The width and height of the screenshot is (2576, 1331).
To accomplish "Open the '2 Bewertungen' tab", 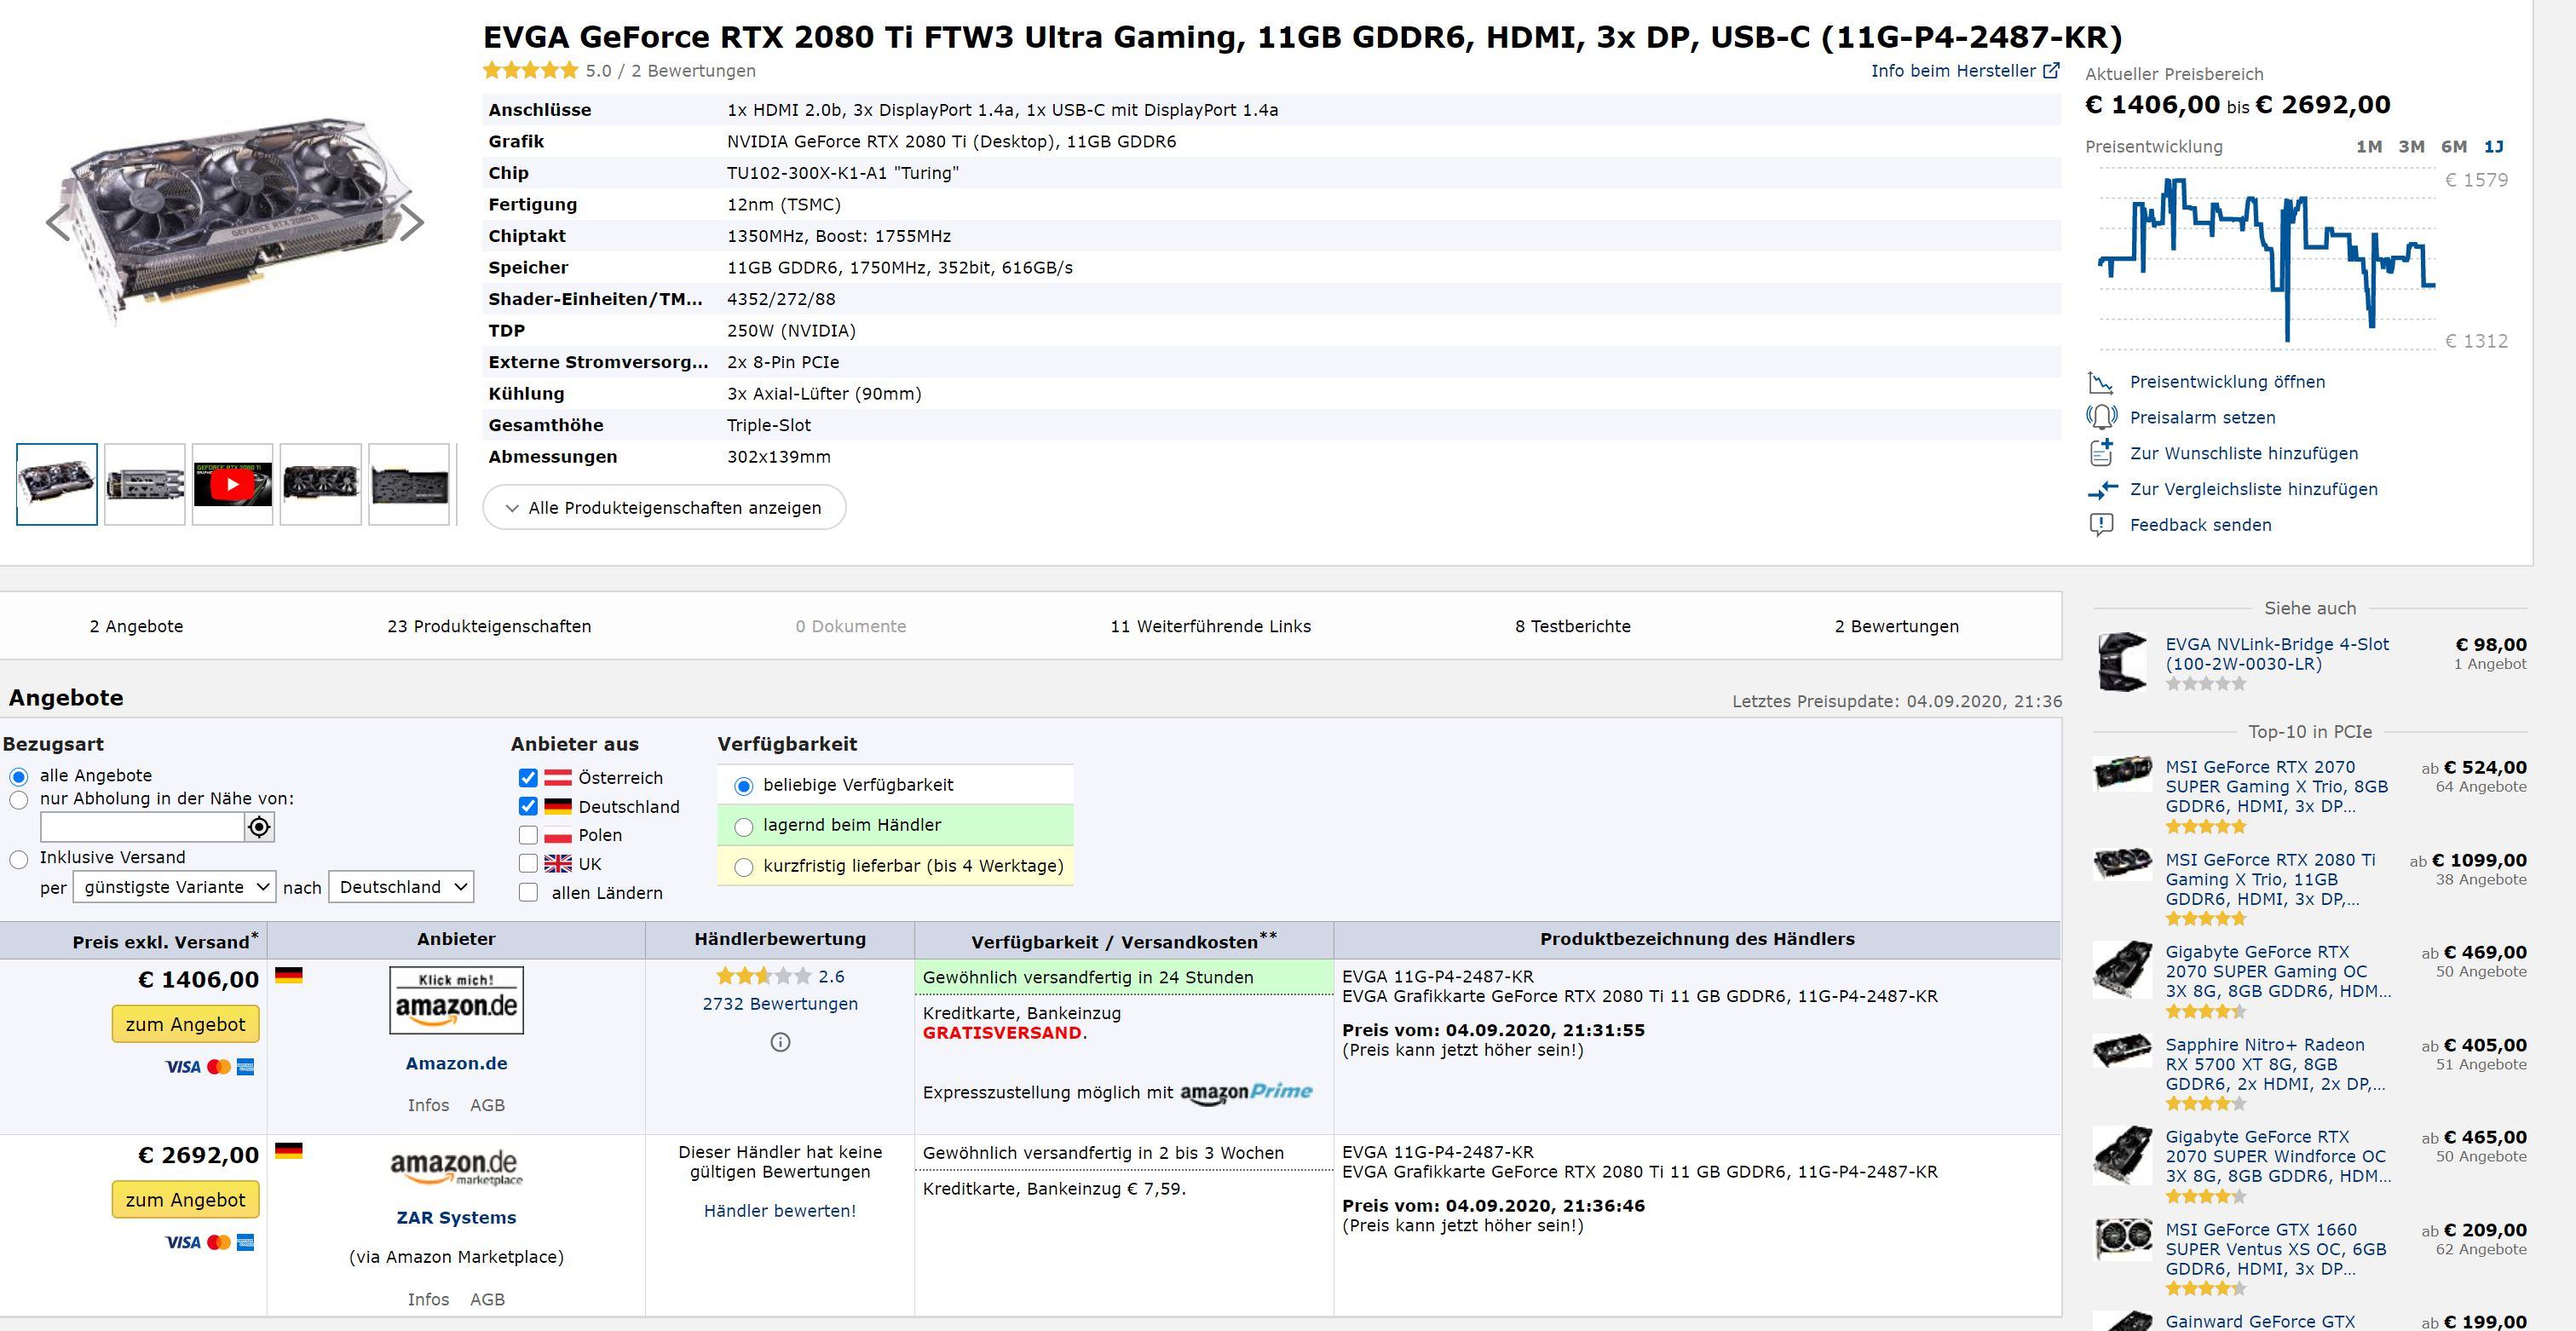I will [x=1896, y=626].
